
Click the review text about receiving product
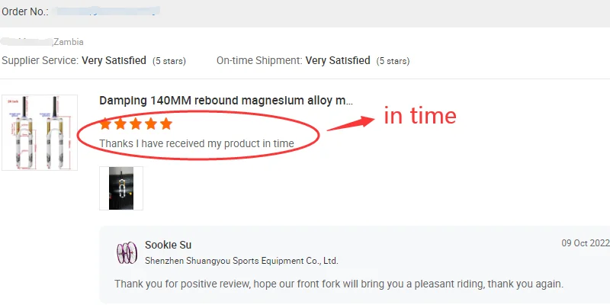click(x=197, y=143)
